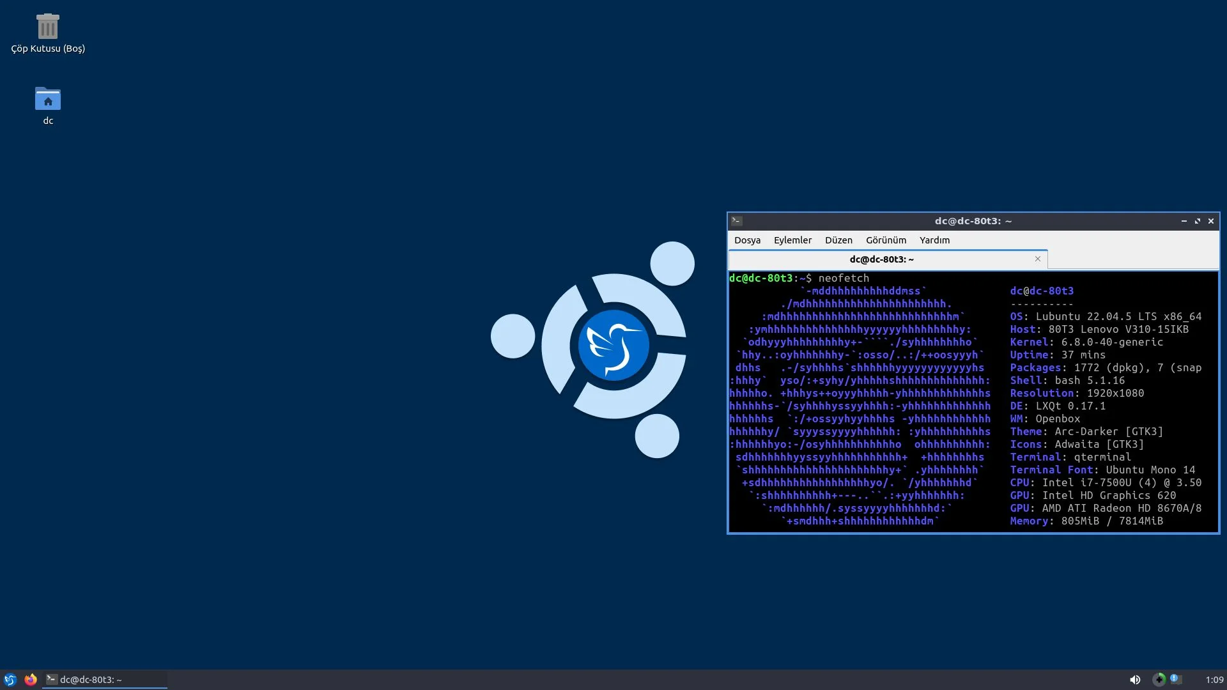Click the 'WM: Openbox' line
This screenshot has height=690, width=1227.
[x=1045, y=418]
